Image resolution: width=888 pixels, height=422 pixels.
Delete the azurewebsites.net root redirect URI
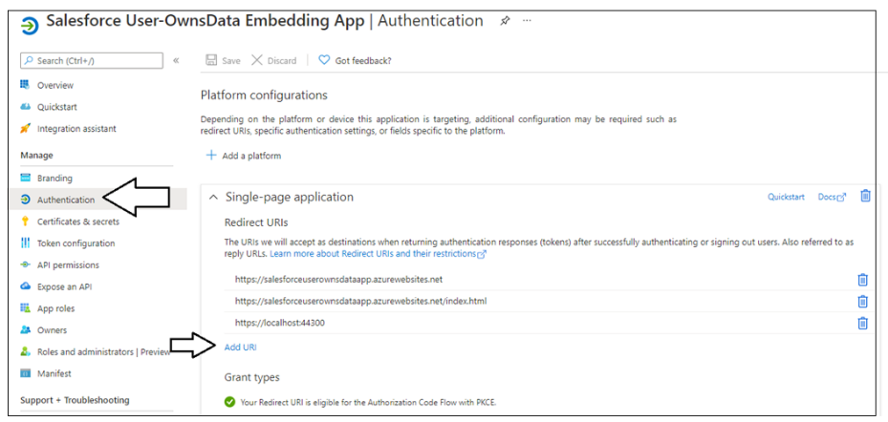click(x=862, y=280)
